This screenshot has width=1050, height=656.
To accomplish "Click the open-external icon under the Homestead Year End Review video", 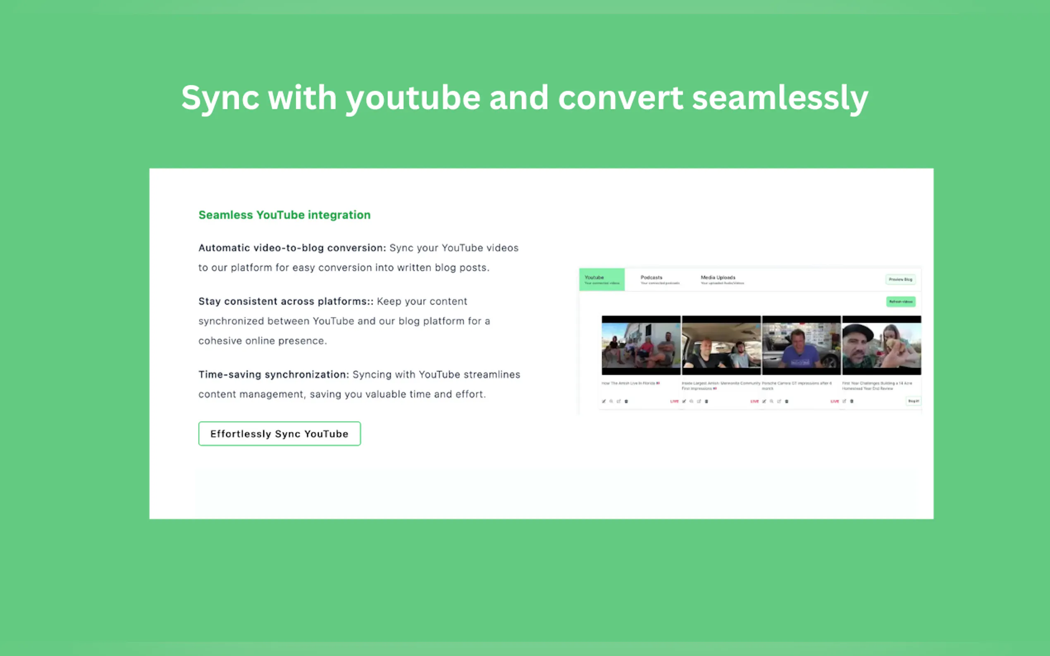I will tap(844, 401).
